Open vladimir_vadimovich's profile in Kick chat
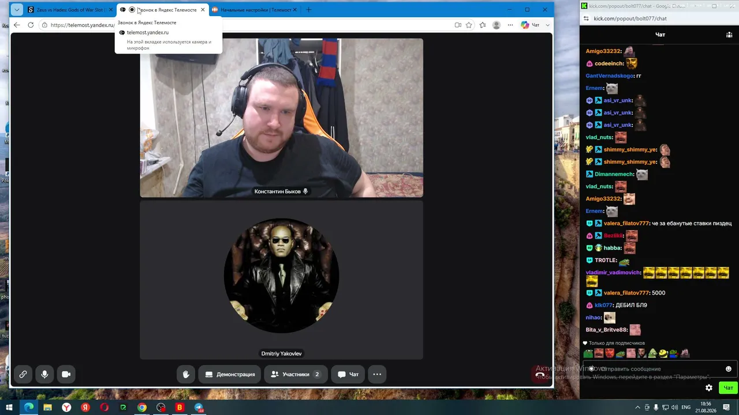The width and height of the screenshot is (739, 415). 613,273
